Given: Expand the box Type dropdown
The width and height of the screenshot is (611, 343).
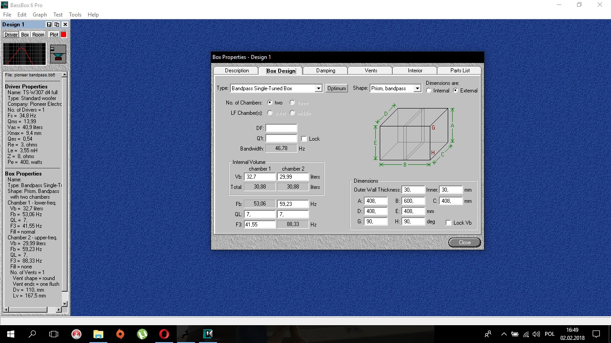Looking at the screenshot, I should coord(318,88).
